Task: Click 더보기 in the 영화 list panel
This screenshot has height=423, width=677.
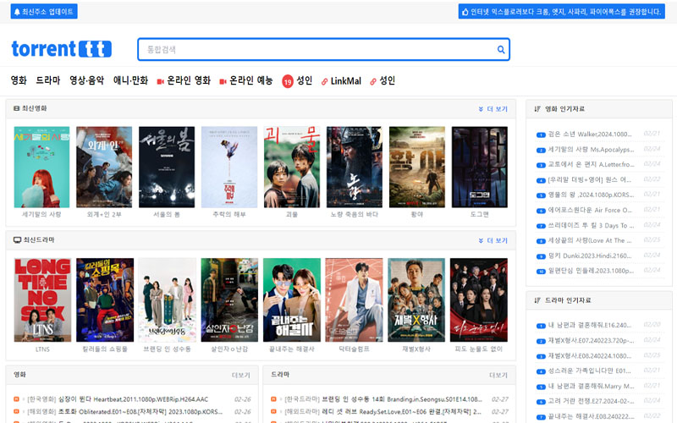Action: [x=241, y=375]
